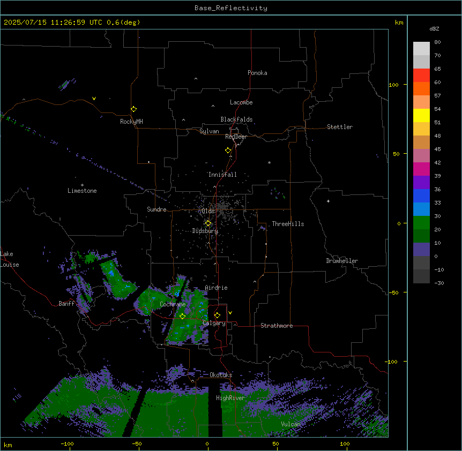Click the RockyMH label
This screenshot has height=451, width=462.
[131, 122]
